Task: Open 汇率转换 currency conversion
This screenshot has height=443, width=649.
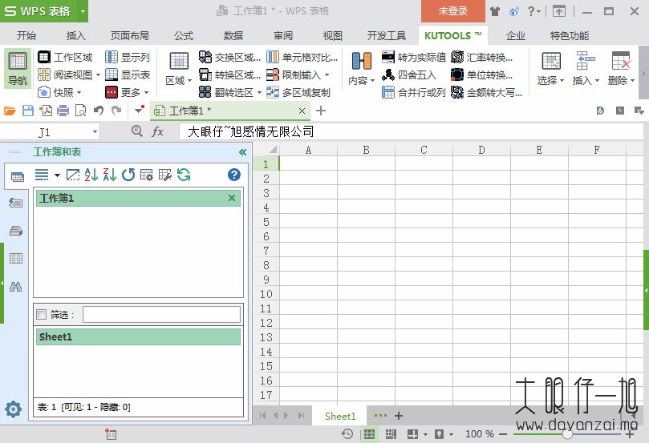Action: [x=482, y=57]
